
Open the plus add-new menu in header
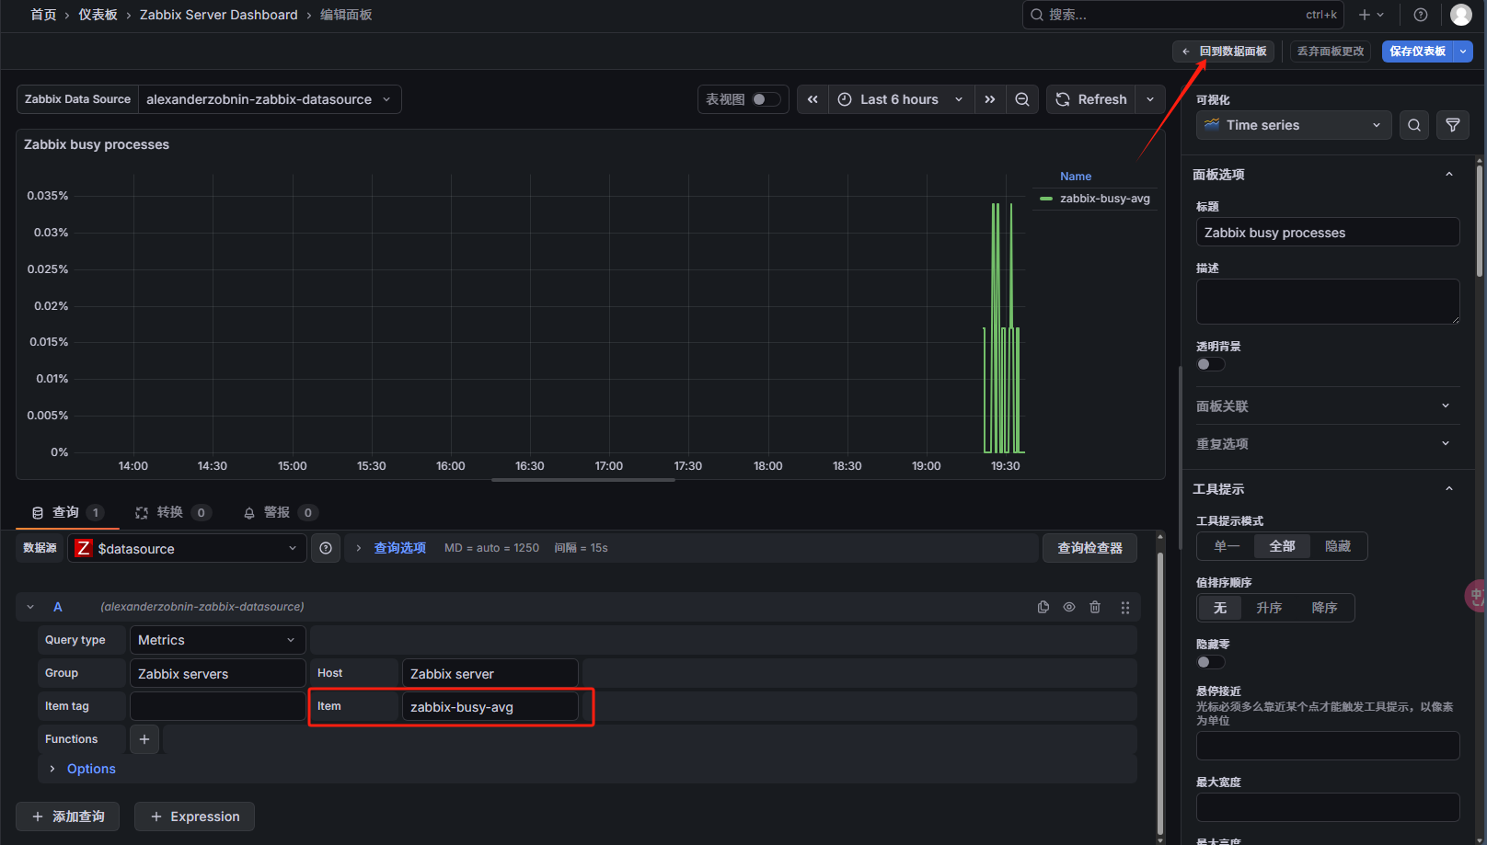pyautogui.click(x=1371, y=15)
